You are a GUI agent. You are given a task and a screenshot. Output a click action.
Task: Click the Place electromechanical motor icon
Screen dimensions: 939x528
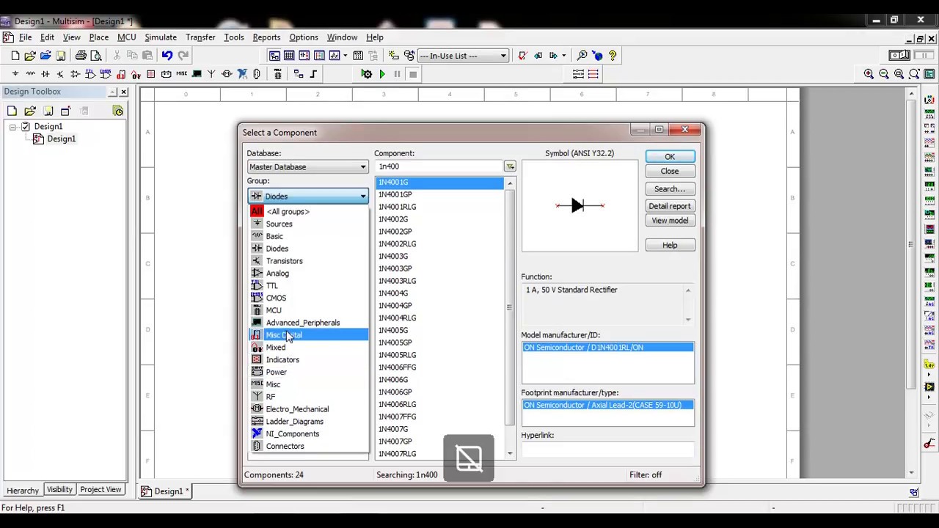pyautogui.click(x=227, y=74)
